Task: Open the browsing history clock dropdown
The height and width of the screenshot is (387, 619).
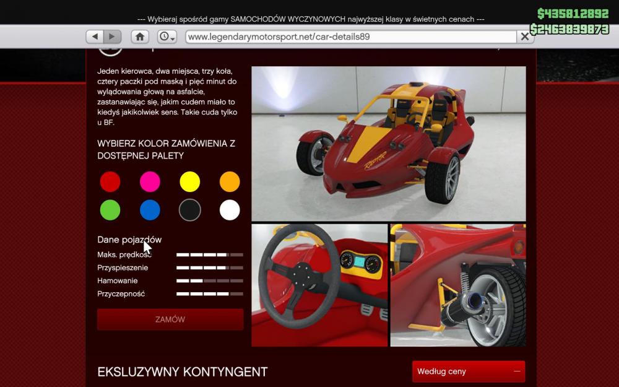Action: pyautogui.click(x=167, y=37)
